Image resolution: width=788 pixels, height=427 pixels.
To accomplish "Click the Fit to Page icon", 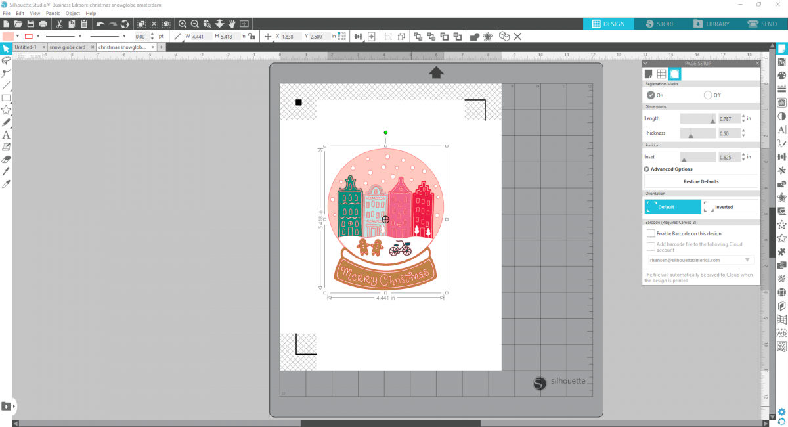I will 244,24.
